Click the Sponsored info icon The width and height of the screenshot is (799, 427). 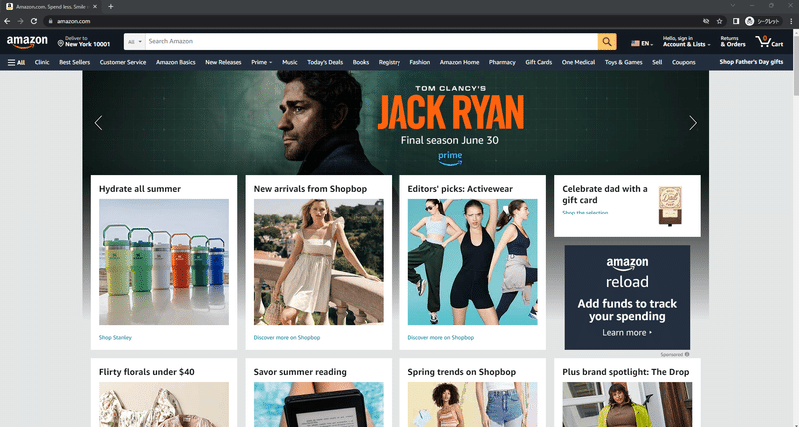coord(687,355)
